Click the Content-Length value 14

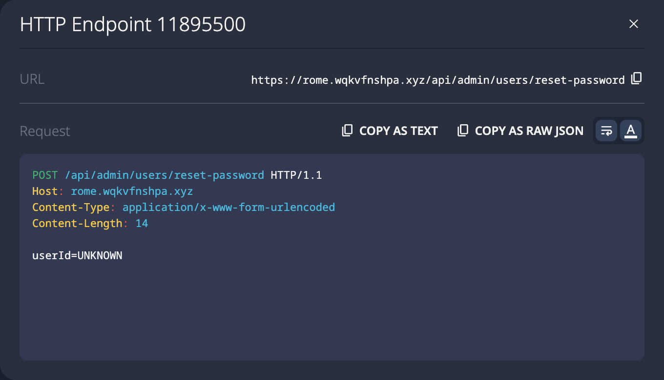pyautogui.click(x=143, y=223)
